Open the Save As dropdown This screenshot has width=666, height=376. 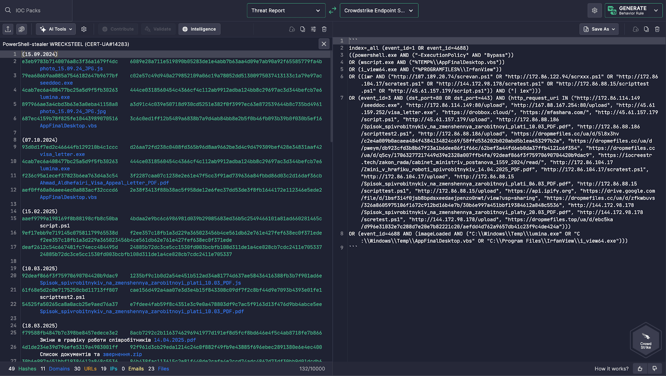tap(599, 29)
